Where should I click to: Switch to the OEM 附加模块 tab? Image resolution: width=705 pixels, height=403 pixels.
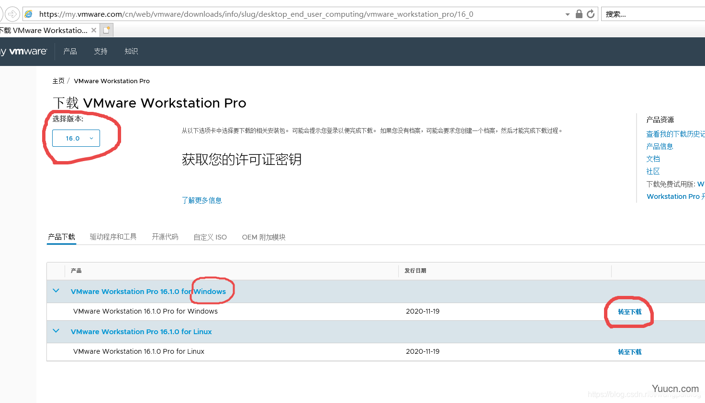(264, 237)
